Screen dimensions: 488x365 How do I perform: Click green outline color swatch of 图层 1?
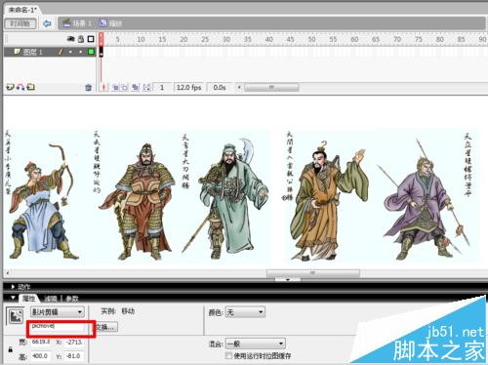pyautogui.click(x=91, y=52)
